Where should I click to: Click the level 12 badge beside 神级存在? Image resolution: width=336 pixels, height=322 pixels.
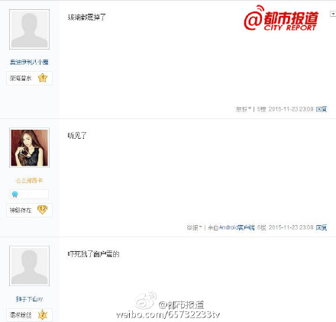point(42,210)
